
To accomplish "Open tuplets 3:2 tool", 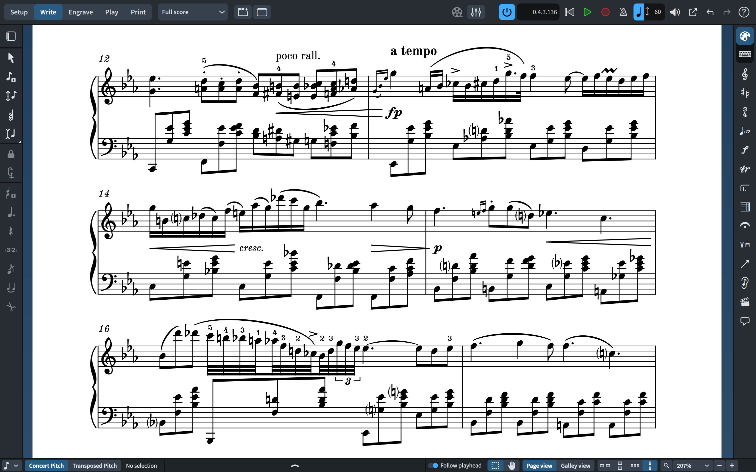I will coord(11,250).
